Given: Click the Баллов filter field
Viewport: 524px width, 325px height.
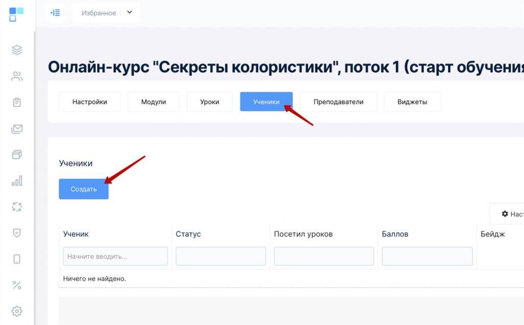Looking at the screenshot, I should [427, 256].
